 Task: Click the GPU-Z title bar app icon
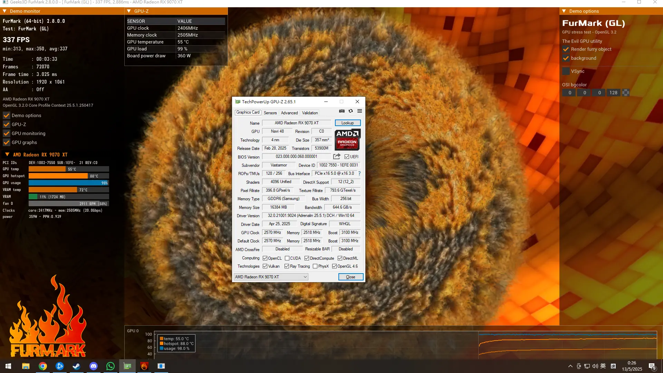238,102
